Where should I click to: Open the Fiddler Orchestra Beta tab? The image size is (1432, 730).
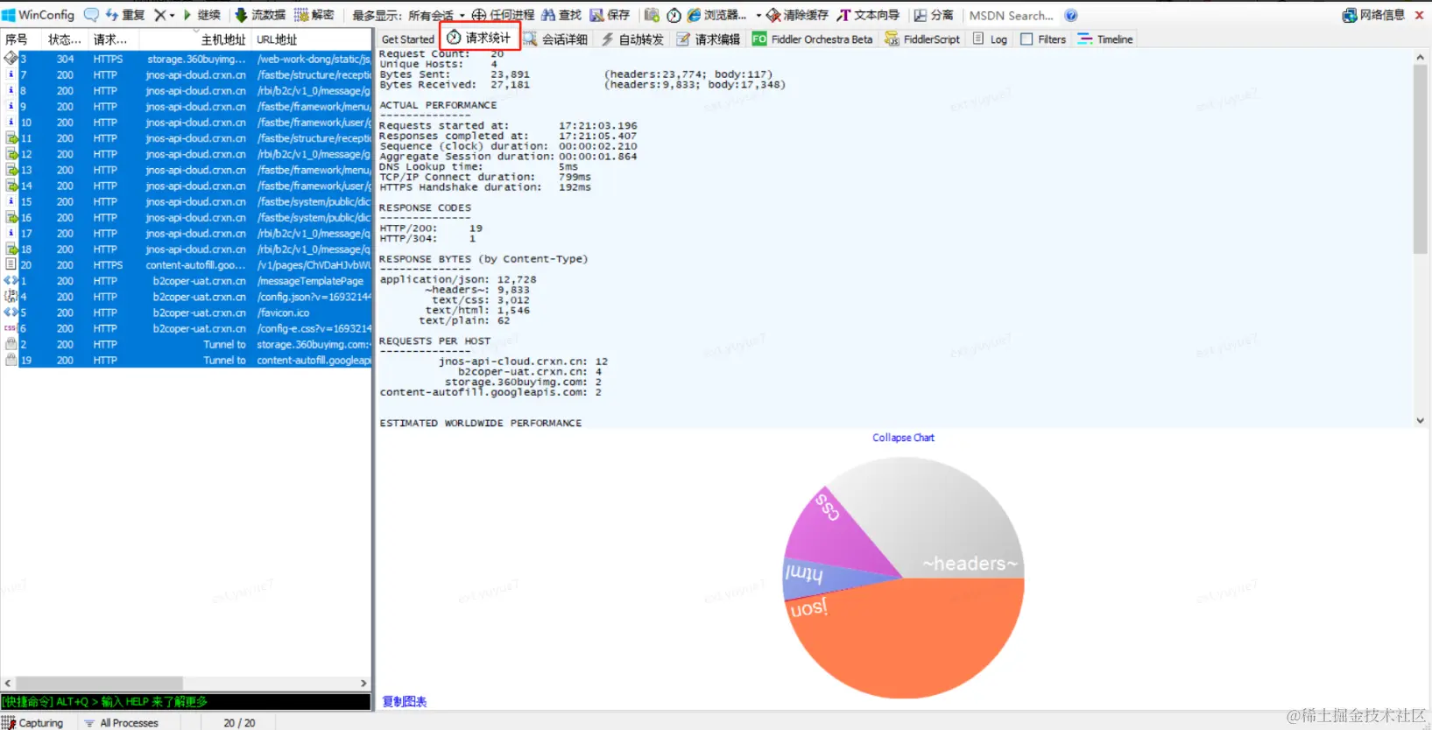813,39
